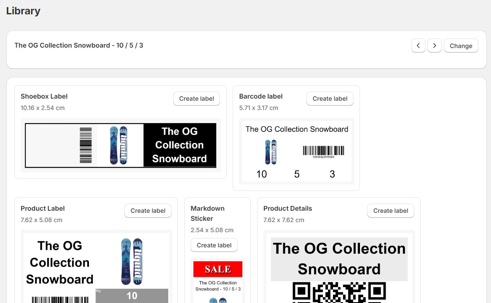Select the 'Product Details' template name
This screenshot has height=303, width=491.
pyautogui.click(x=288, y=209)
